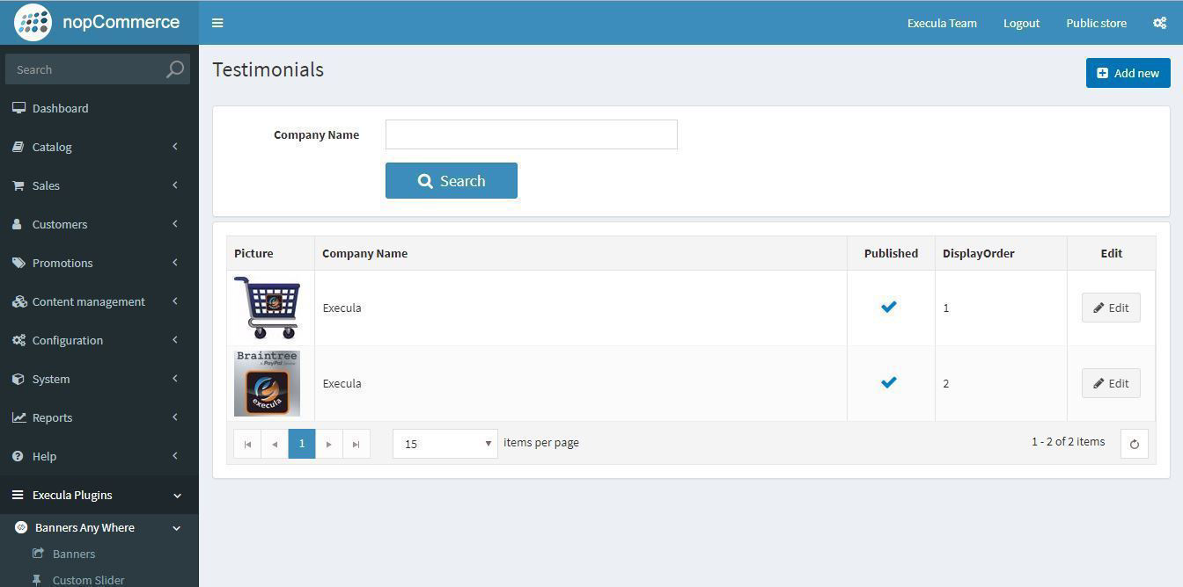Collapse the Banners Any Where section
The height and width of the screenshot is (587, 1183).
(176, 527)
